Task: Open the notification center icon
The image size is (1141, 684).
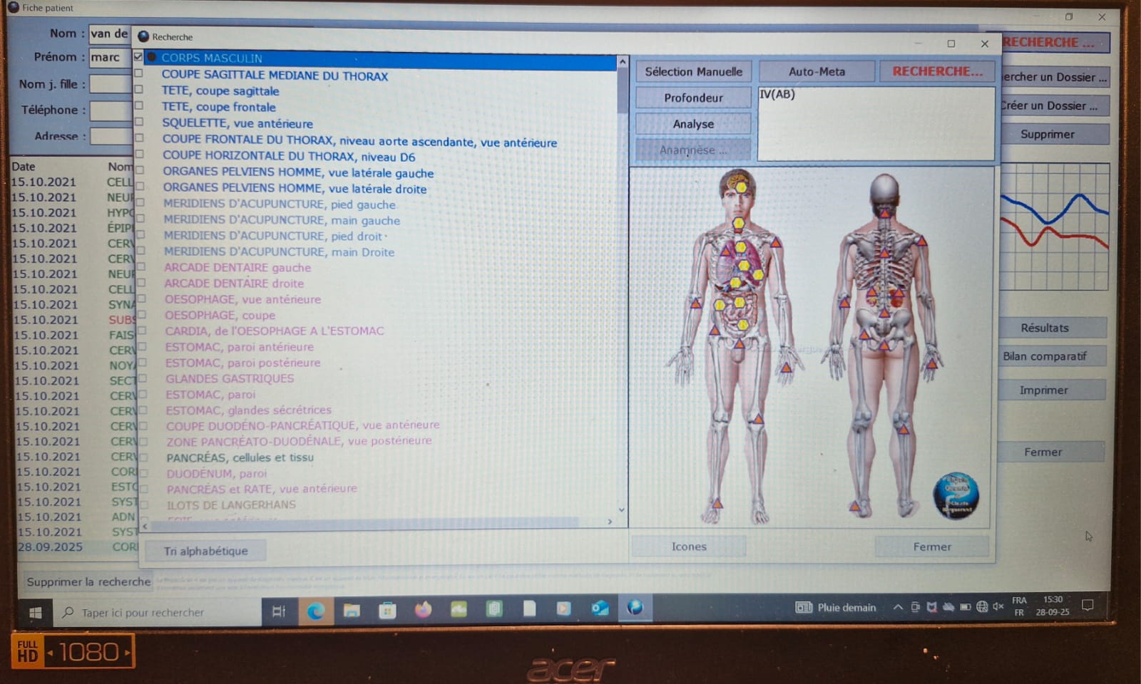Action: click(1088, 605)
